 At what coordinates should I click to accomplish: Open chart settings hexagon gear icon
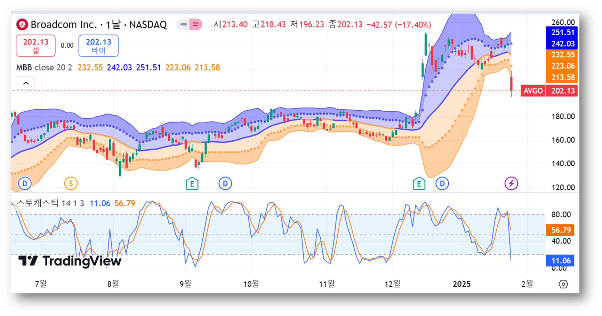[563, 284]
